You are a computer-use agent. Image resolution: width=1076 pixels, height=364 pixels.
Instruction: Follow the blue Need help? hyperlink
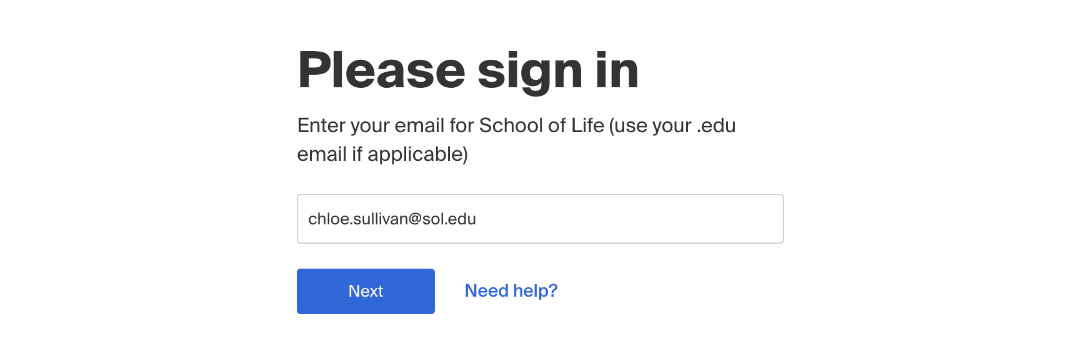point(511,291)
